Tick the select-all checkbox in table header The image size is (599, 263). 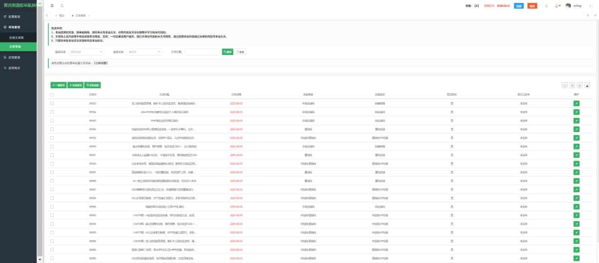pyautogui.click(x=53, y=94)
